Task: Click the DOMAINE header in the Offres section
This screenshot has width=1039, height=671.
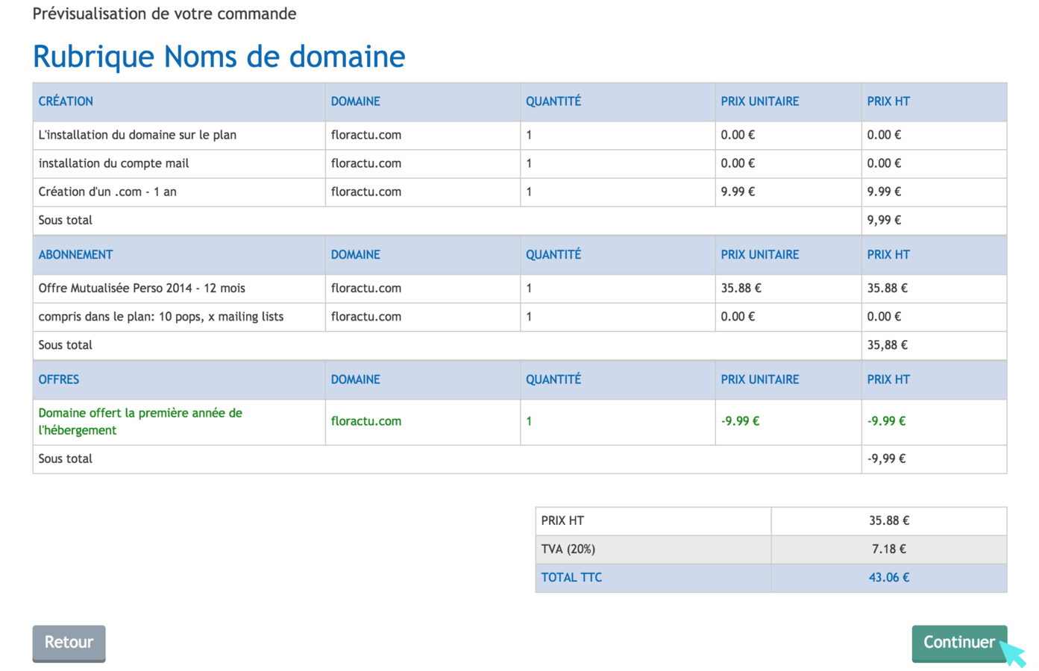Action: click(356, 379)
